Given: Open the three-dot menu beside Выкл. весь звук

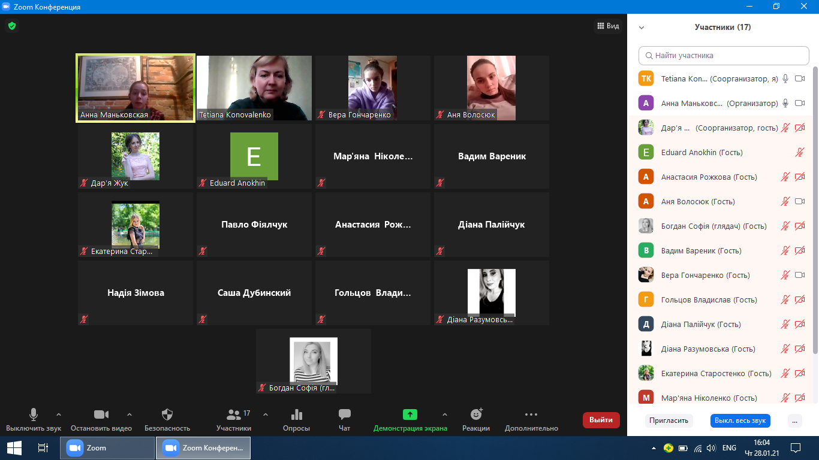Looking at the screenshot, I should (x=795, y=420).
